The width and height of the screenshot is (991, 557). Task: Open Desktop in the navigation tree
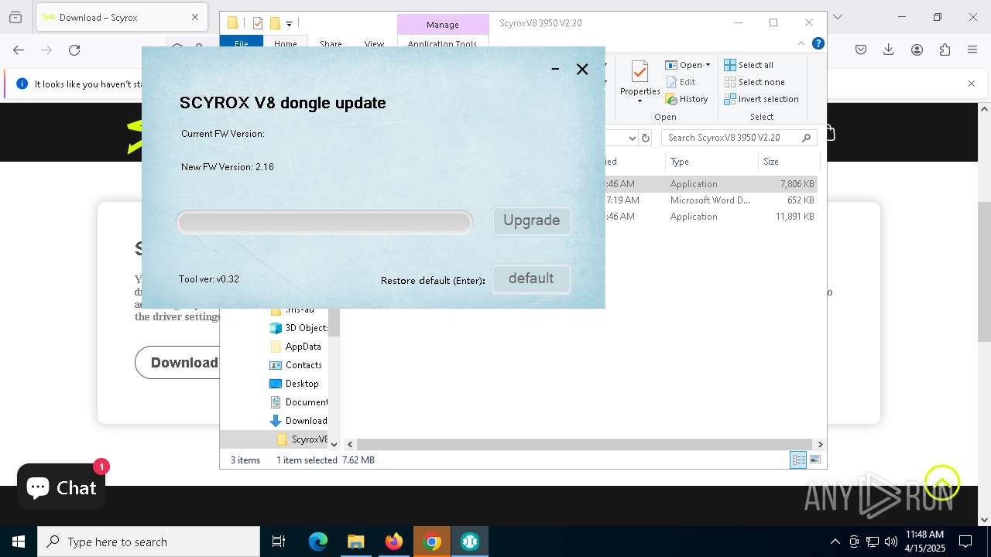[x=294, y=384]
